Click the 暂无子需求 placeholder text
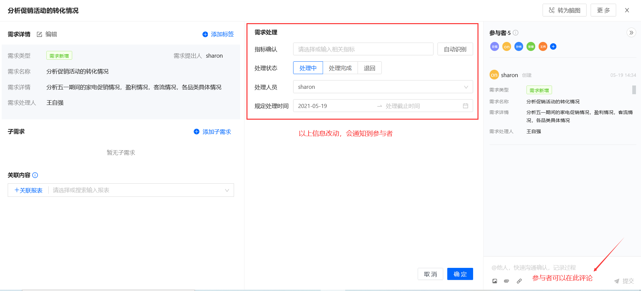The width and height of the screenshot is (641, 291). click(x=121, y=153)
